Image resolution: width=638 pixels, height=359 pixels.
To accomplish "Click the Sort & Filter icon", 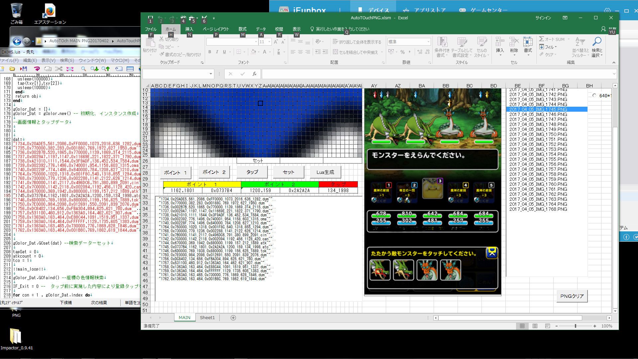I will point(580,42).
